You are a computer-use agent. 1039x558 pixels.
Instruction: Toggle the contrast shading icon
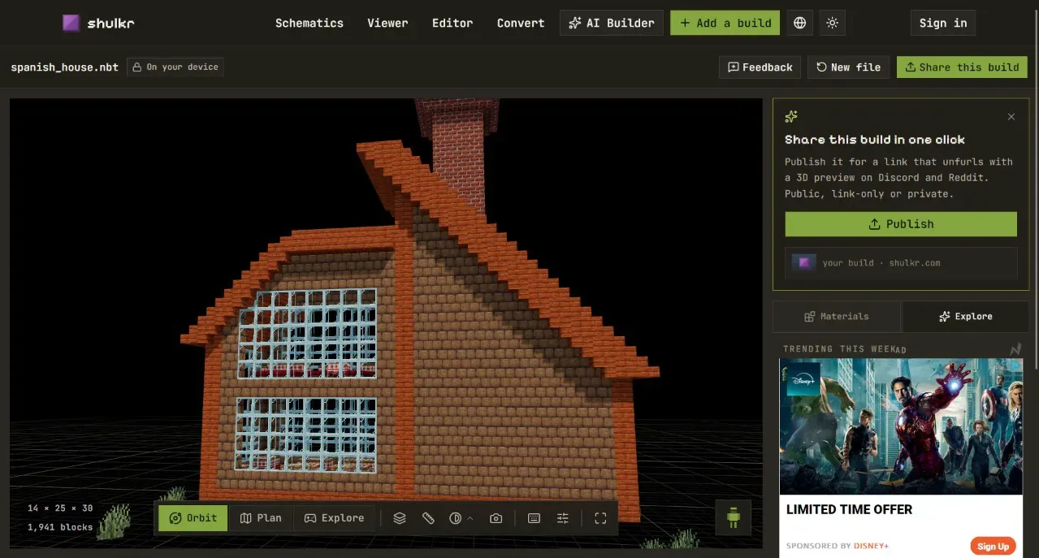click(x=455, y=518)
